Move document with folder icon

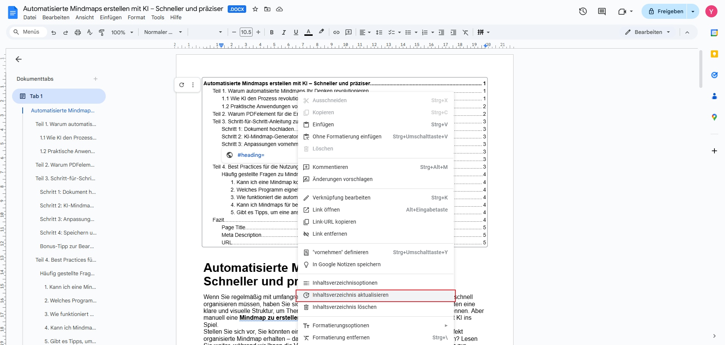(x=267, y=9)
